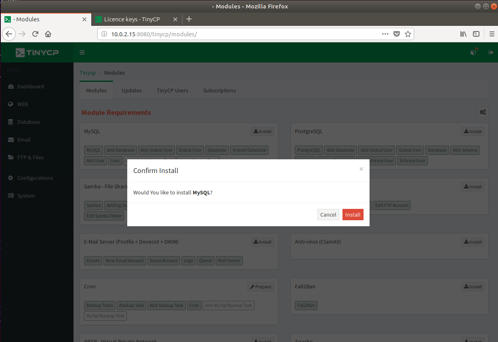Click the Tinycp breadcrumb link
Screen dimensions: 498x342
(x=88, y=73)
